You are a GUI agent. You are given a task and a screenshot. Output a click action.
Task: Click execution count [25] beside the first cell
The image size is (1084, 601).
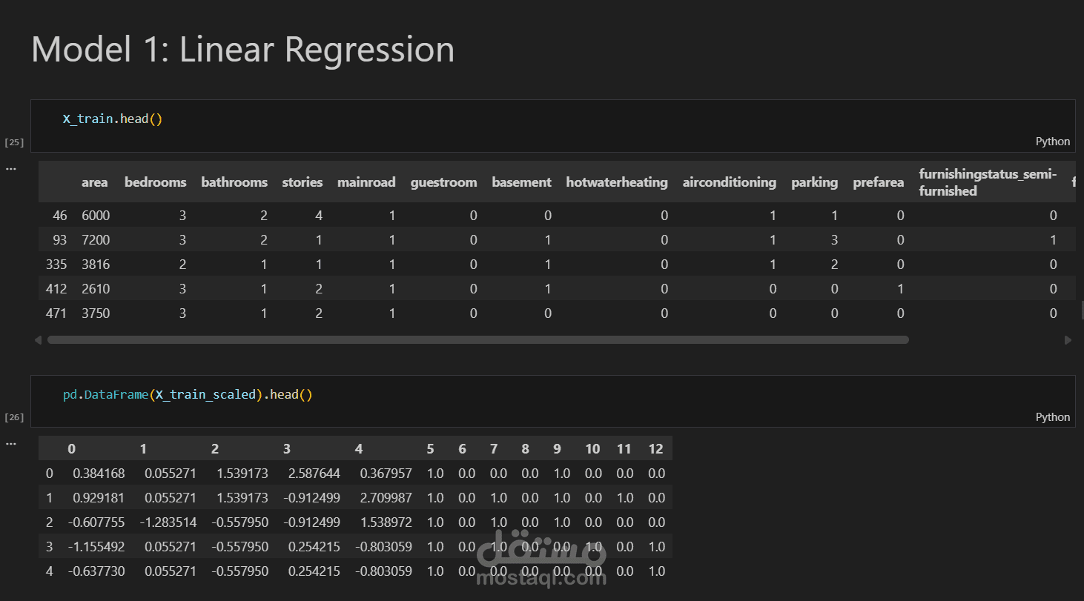click(x=14, y=142)
